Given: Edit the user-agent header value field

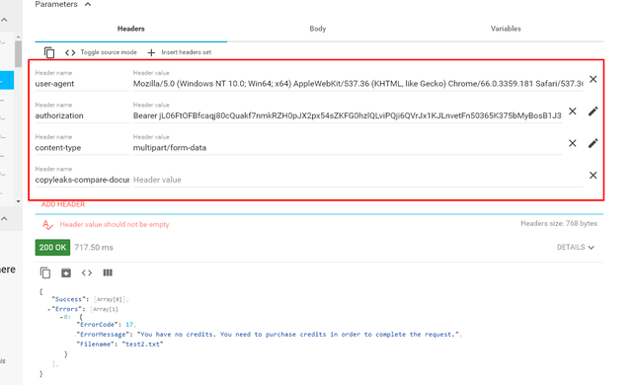Looking at the screenshot, I should (357, 84).
